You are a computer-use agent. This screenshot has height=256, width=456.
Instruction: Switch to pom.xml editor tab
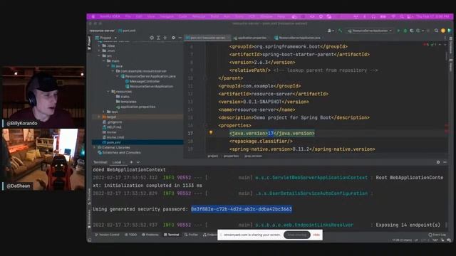point(207,38)
